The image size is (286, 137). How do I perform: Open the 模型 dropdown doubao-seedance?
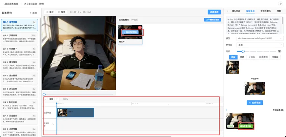tap(260, 39)
